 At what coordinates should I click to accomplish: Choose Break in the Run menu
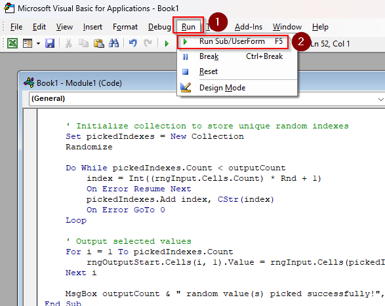237,57
